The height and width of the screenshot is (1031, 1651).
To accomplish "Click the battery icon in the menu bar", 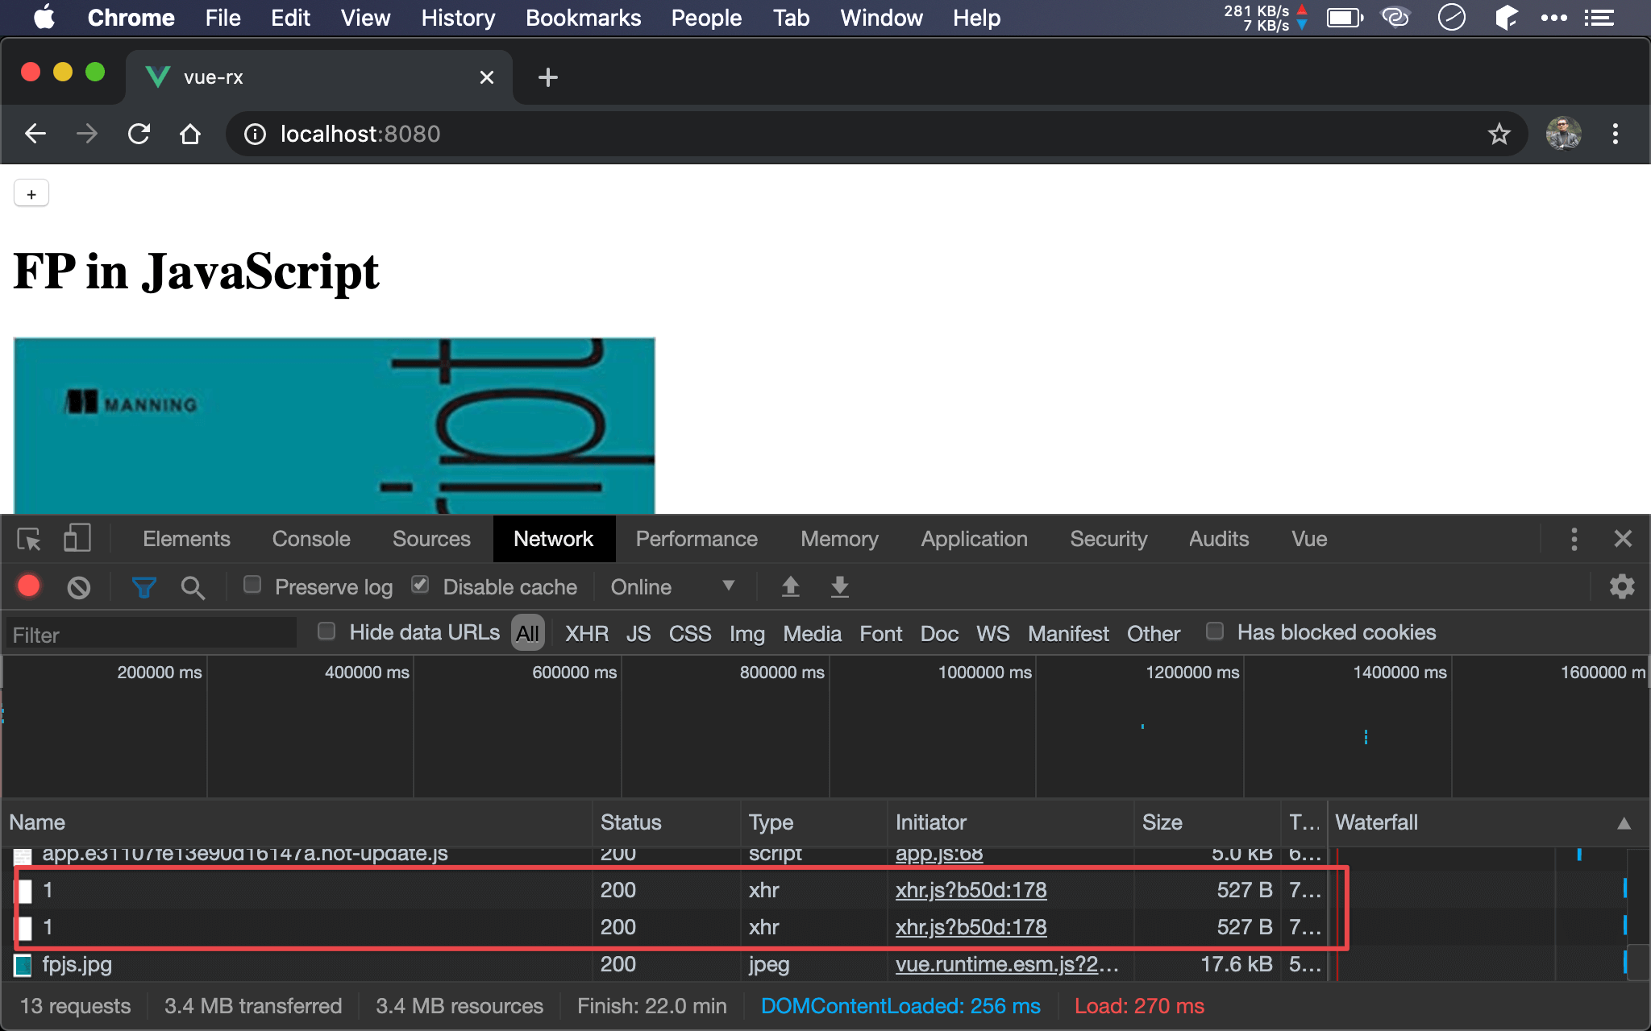I will click(1345, 17).
